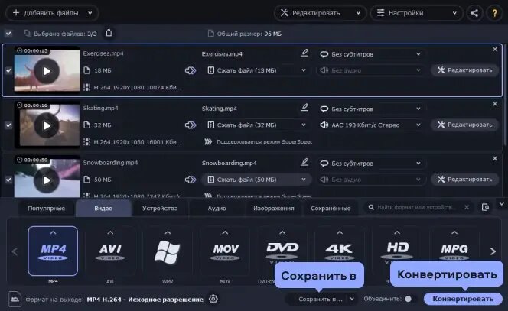Screen dimensions: 508x311
Task: Click the convert arrow icon for Skating.mp4
Action: (190, 125)
